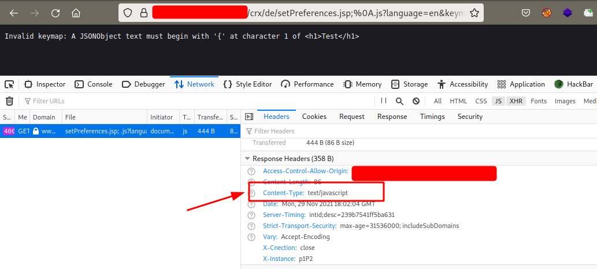This screenshot has height=269, width=597.
Task: Show the Request details tab
Action: coord(352,117)
